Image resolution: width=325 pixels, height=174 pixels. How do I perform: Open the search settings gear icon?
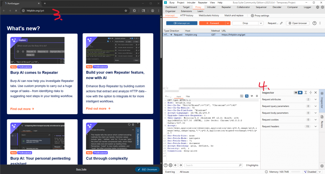(170, 165)
